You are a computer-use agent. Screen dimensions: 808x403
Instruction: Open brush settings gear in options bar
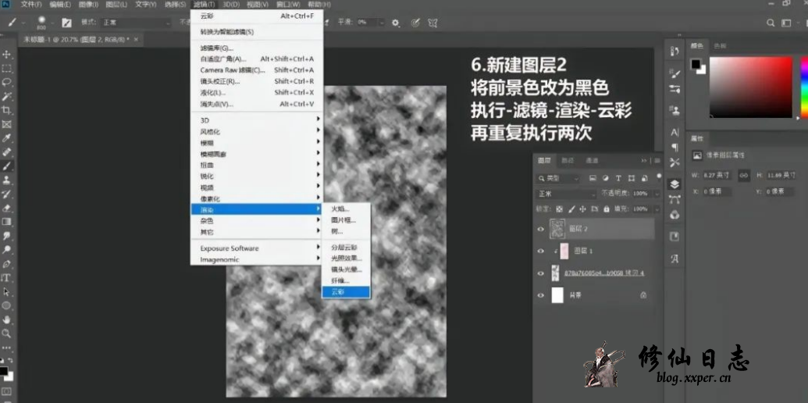point(396,23)
